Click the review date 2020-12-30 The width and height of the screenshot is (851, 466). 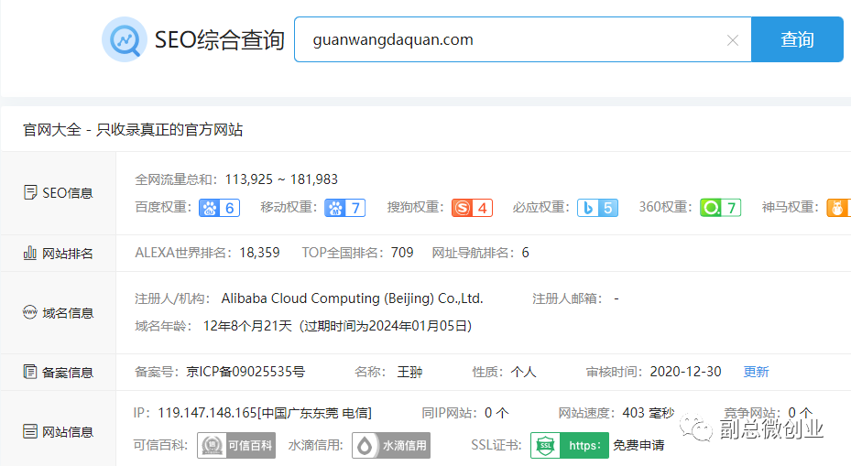685,372
